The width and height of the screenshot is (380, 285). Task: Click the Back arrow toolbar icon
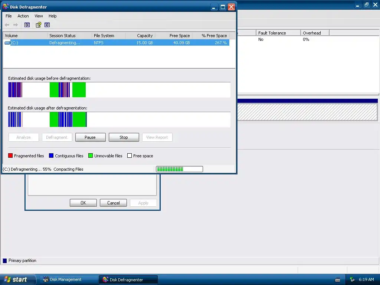(7, 25)
